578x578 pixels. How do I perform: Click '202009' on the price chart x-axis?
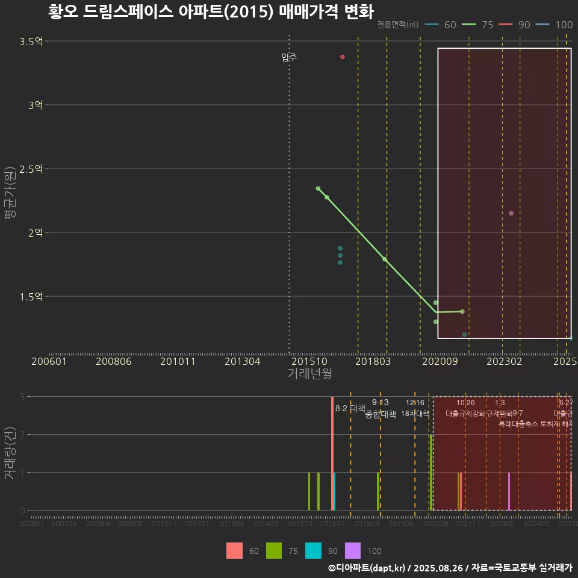(440, 361)
